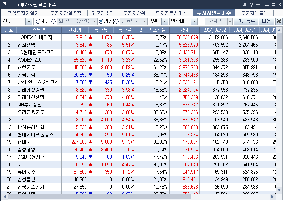Click the red up arrow in 신한지주 row
The image size is (283, 201).
91,67
